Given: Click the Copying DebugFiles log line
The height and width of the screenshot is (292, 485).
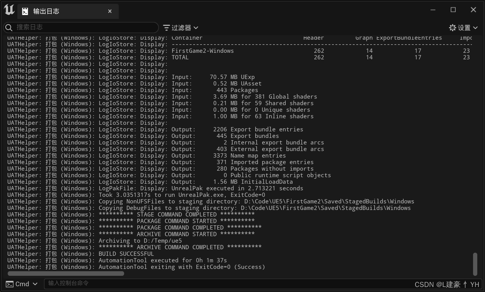Looking at the screenshot, I should (x=209, y=208).
